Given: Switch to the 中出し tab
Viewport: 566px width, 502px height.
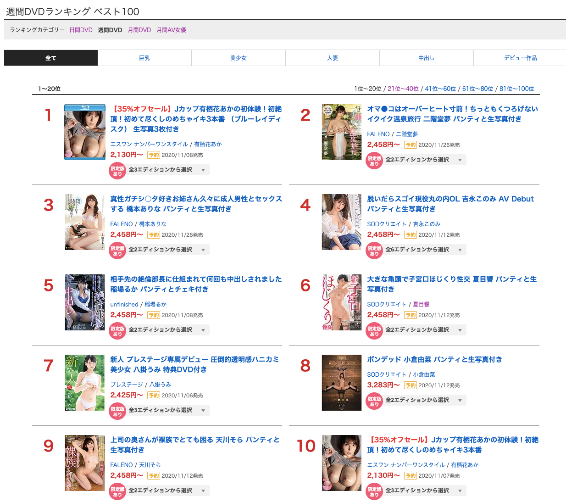Looking at the screenshot, I should point(427,58).
